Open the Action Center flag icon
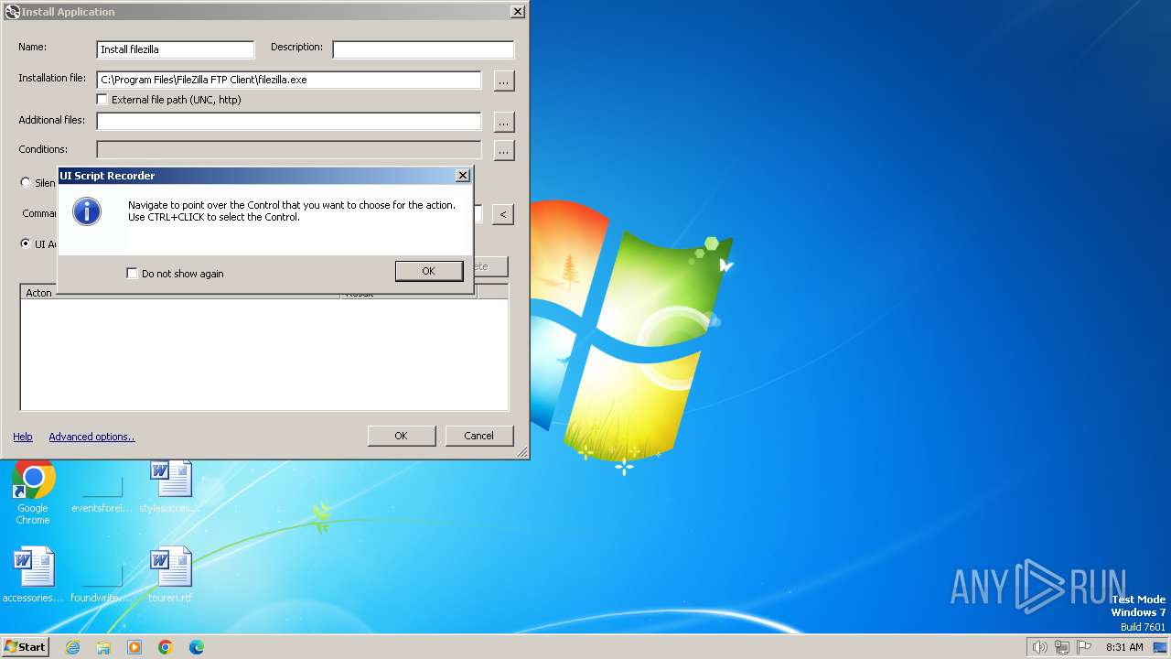Screen dimensions: 1171x659 (x=1085, y=647)
